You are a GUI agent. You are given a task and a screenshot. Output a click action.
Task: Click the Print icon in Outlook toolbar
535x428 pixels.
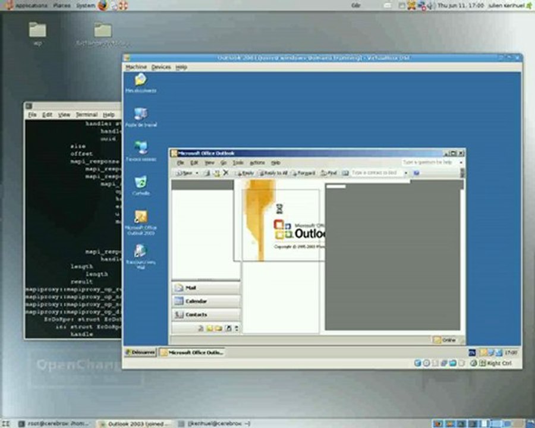tap(207, 173)
